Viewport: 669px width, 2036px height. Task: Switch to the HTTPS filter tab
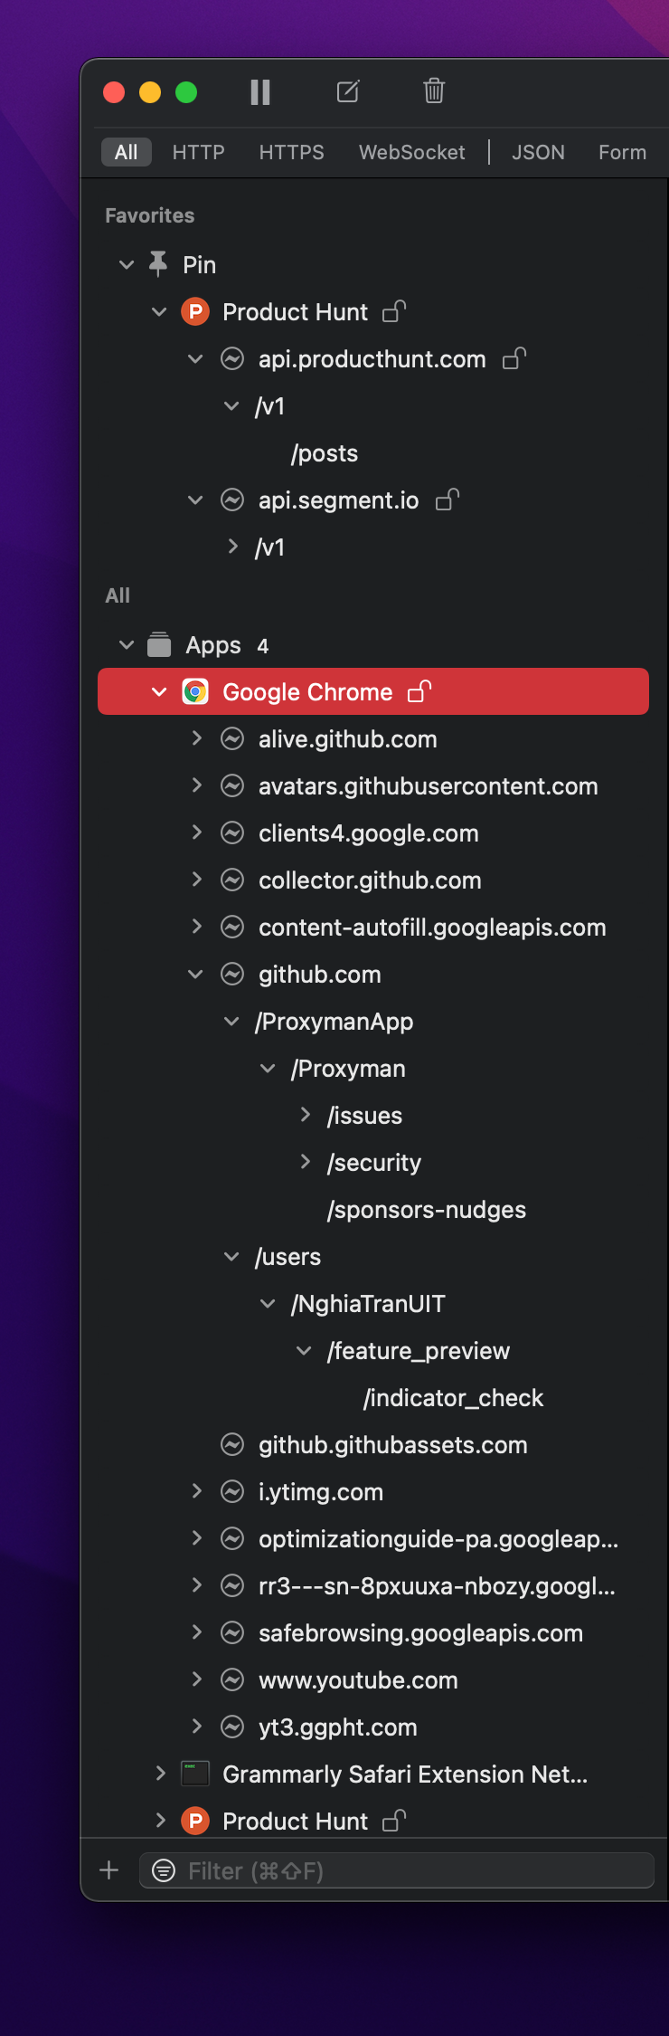point(290,151)
